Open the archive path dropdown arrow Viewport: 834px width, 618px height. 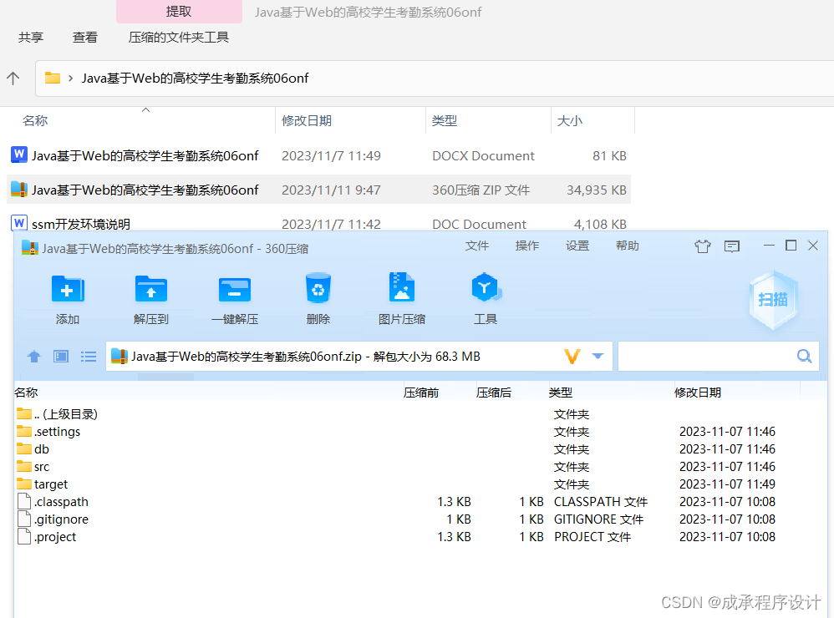(x=599, y=356)
